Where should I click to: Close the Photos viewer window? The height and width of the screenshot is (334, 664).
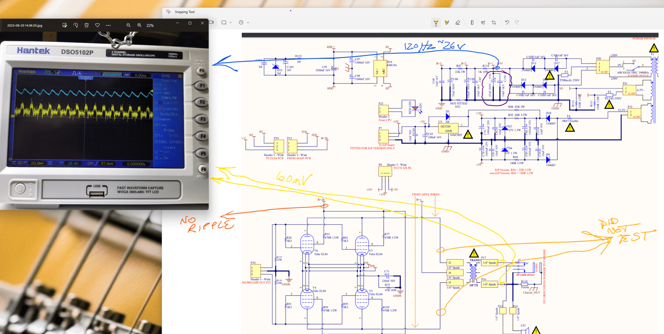pos(202,23)
